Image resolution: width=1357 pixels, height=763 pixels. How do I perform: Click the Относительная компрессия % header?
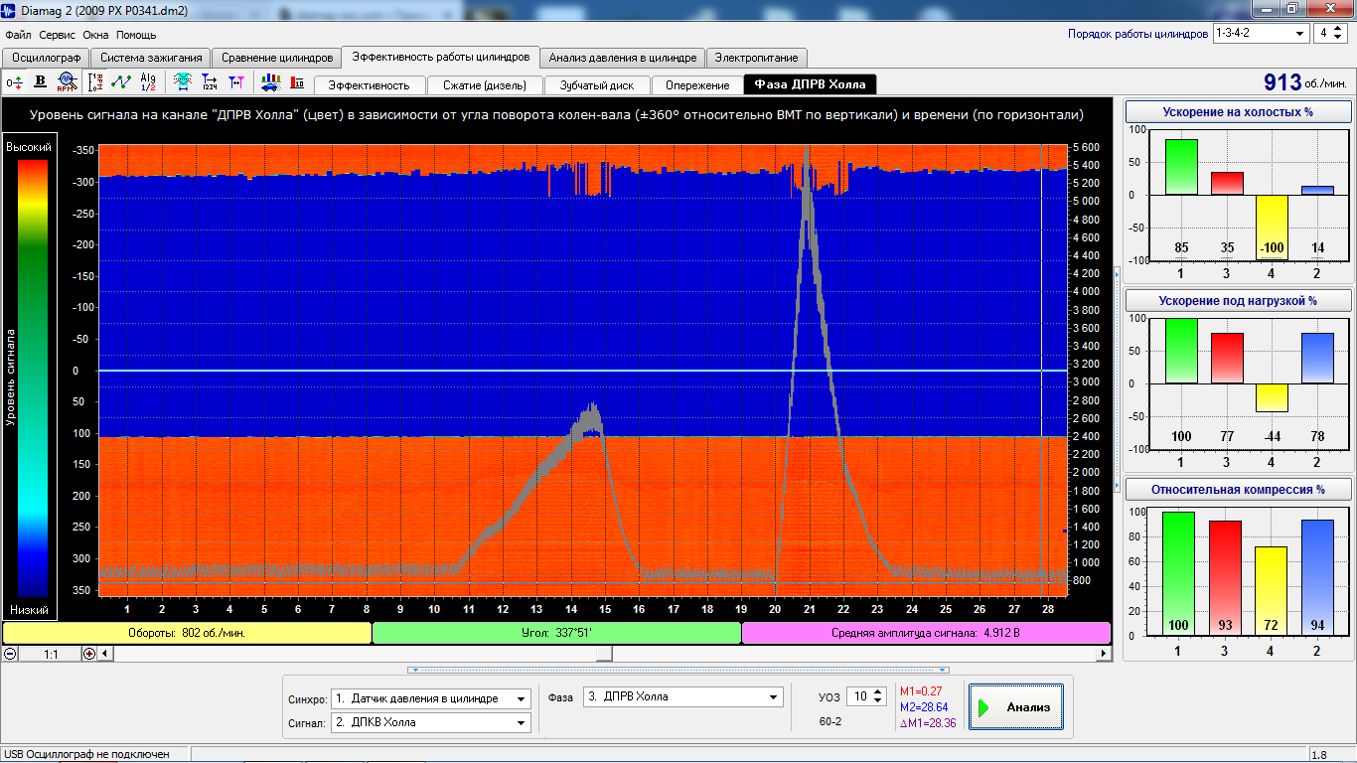(x=1238, y=490)
